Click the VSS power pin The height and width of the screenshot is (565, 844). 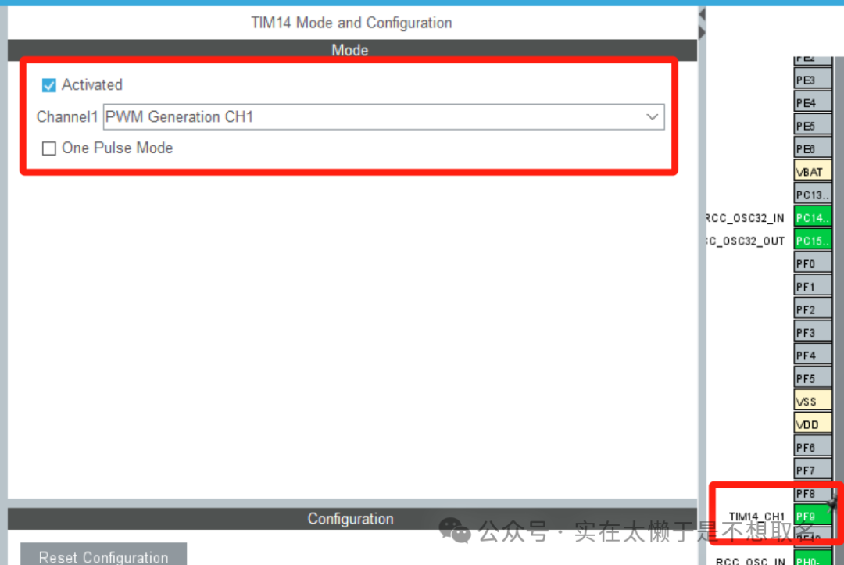[x=812, y=401]
